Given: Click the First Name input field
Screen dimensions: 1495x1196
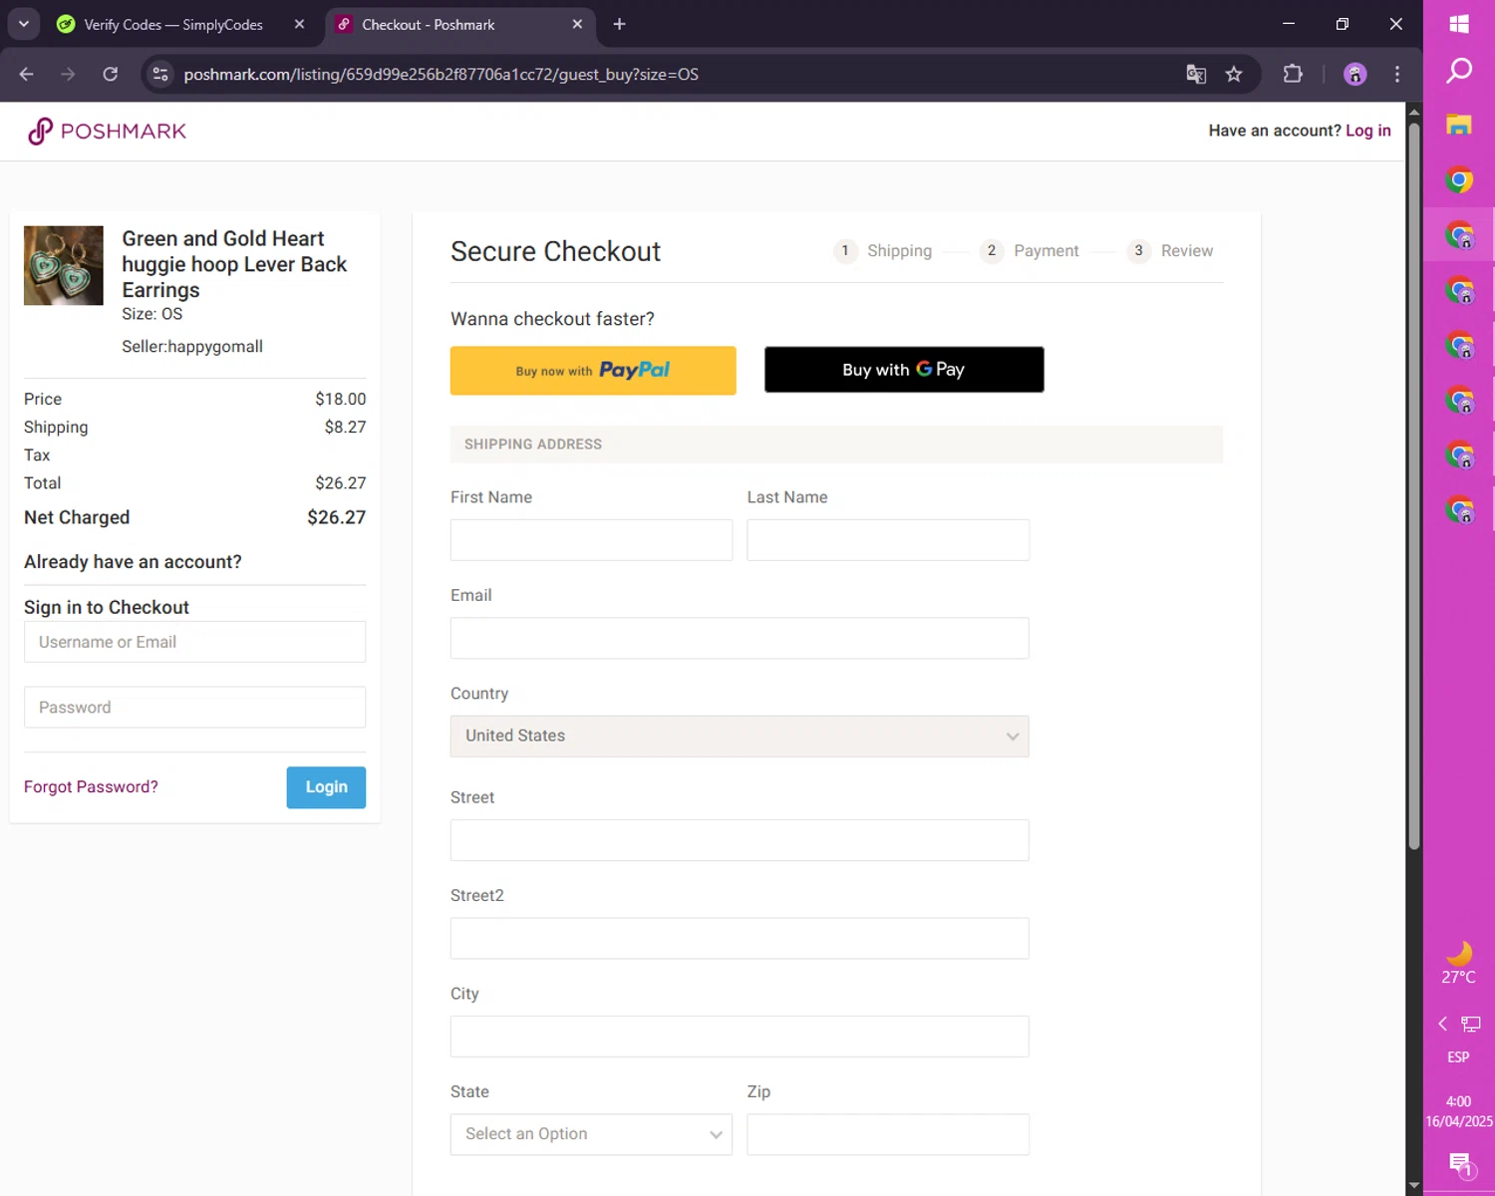Looking at the screenshot, I should (x=591, y=540).
